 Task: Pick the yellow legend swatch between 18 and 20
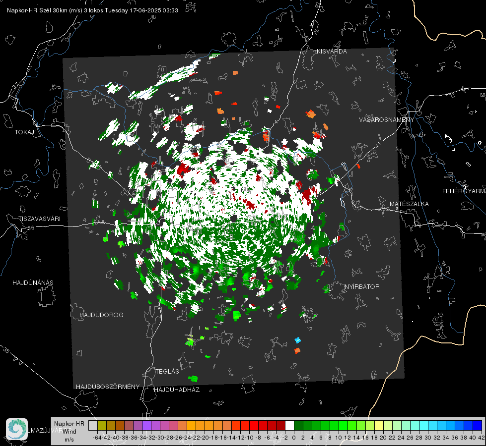[379, 425]
